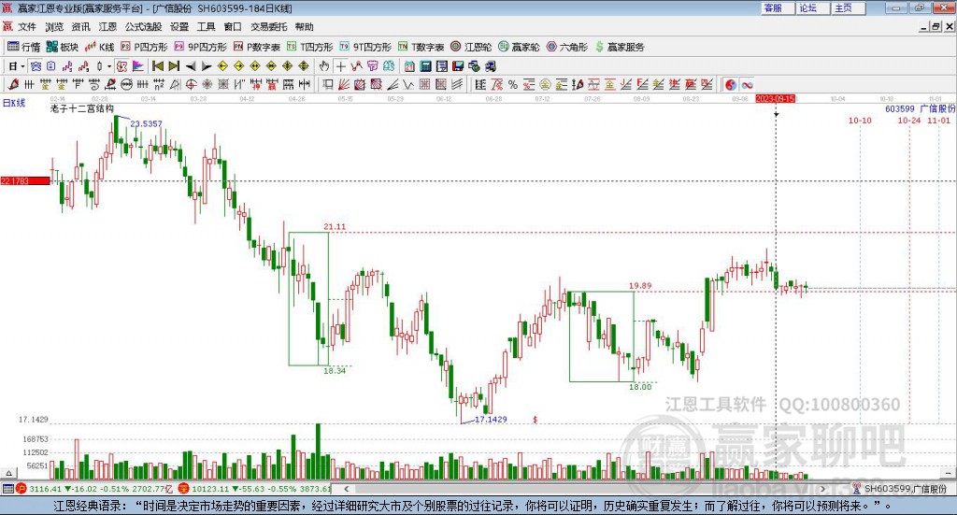Open the calculator toolbar icon
957x515 pixels.
[426, 66]
